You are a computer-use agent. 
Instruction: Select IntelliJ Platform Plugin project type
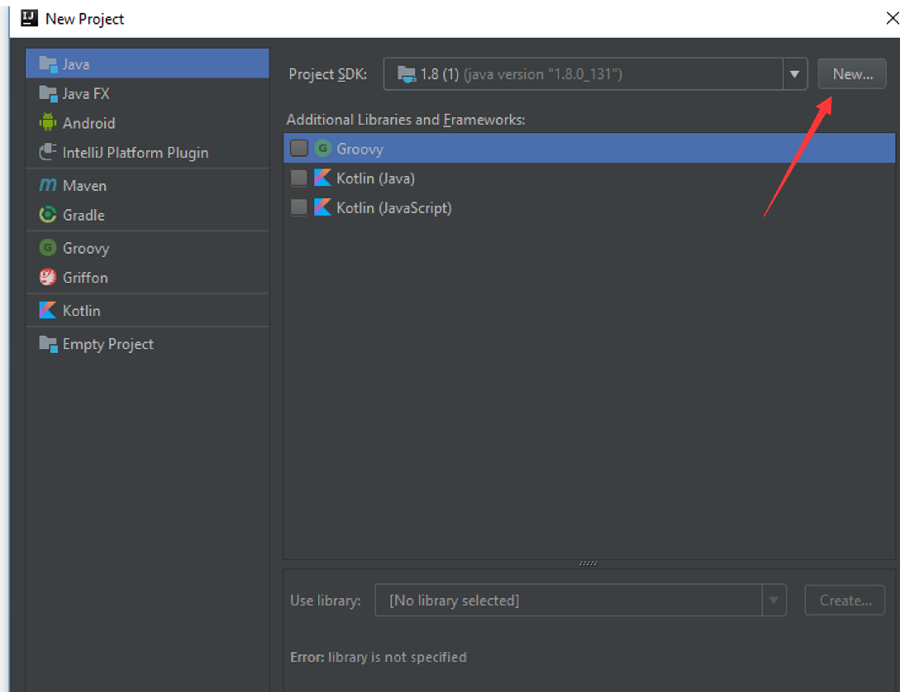point(147,153)
